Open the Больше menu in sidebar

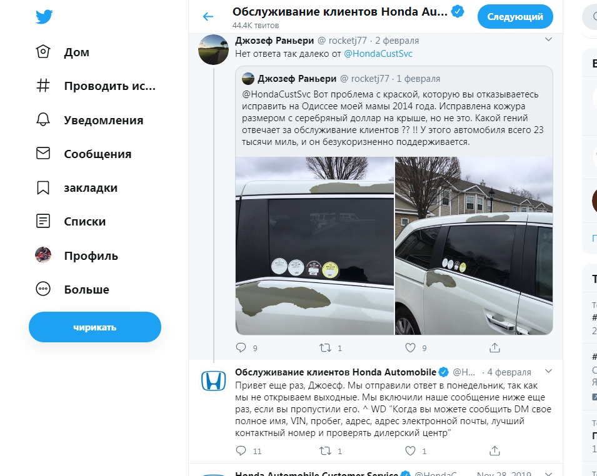point(73,289)
